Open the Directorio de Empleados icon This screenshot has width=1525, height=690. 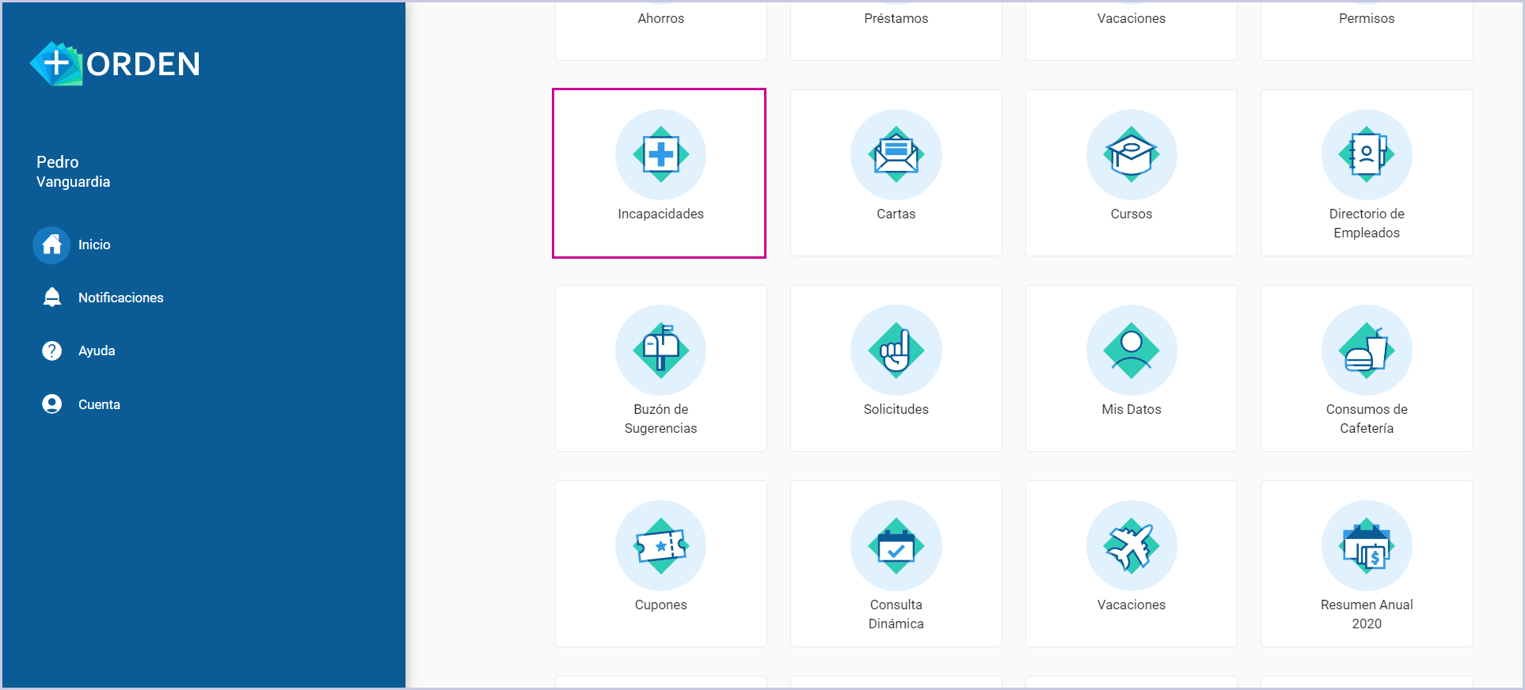(x=1366, y=154)
